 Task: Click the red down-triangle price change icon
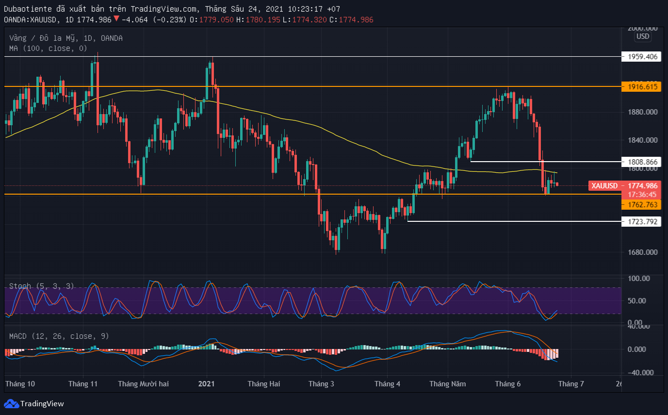(x=116, y=19)
